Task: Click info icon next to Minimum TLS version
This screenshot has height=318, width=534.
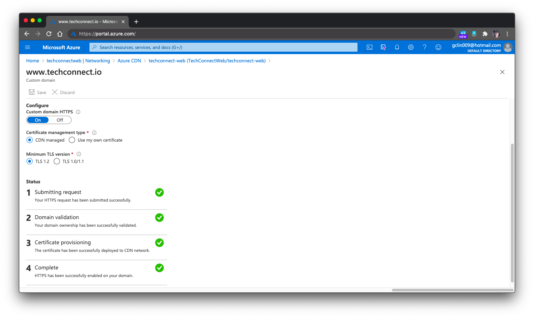Action: tap(79, 154)
